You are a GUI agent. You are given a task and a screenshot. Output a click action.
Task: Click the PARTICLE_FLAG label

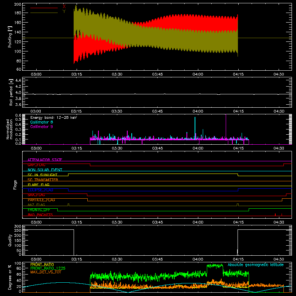point(41,200)
